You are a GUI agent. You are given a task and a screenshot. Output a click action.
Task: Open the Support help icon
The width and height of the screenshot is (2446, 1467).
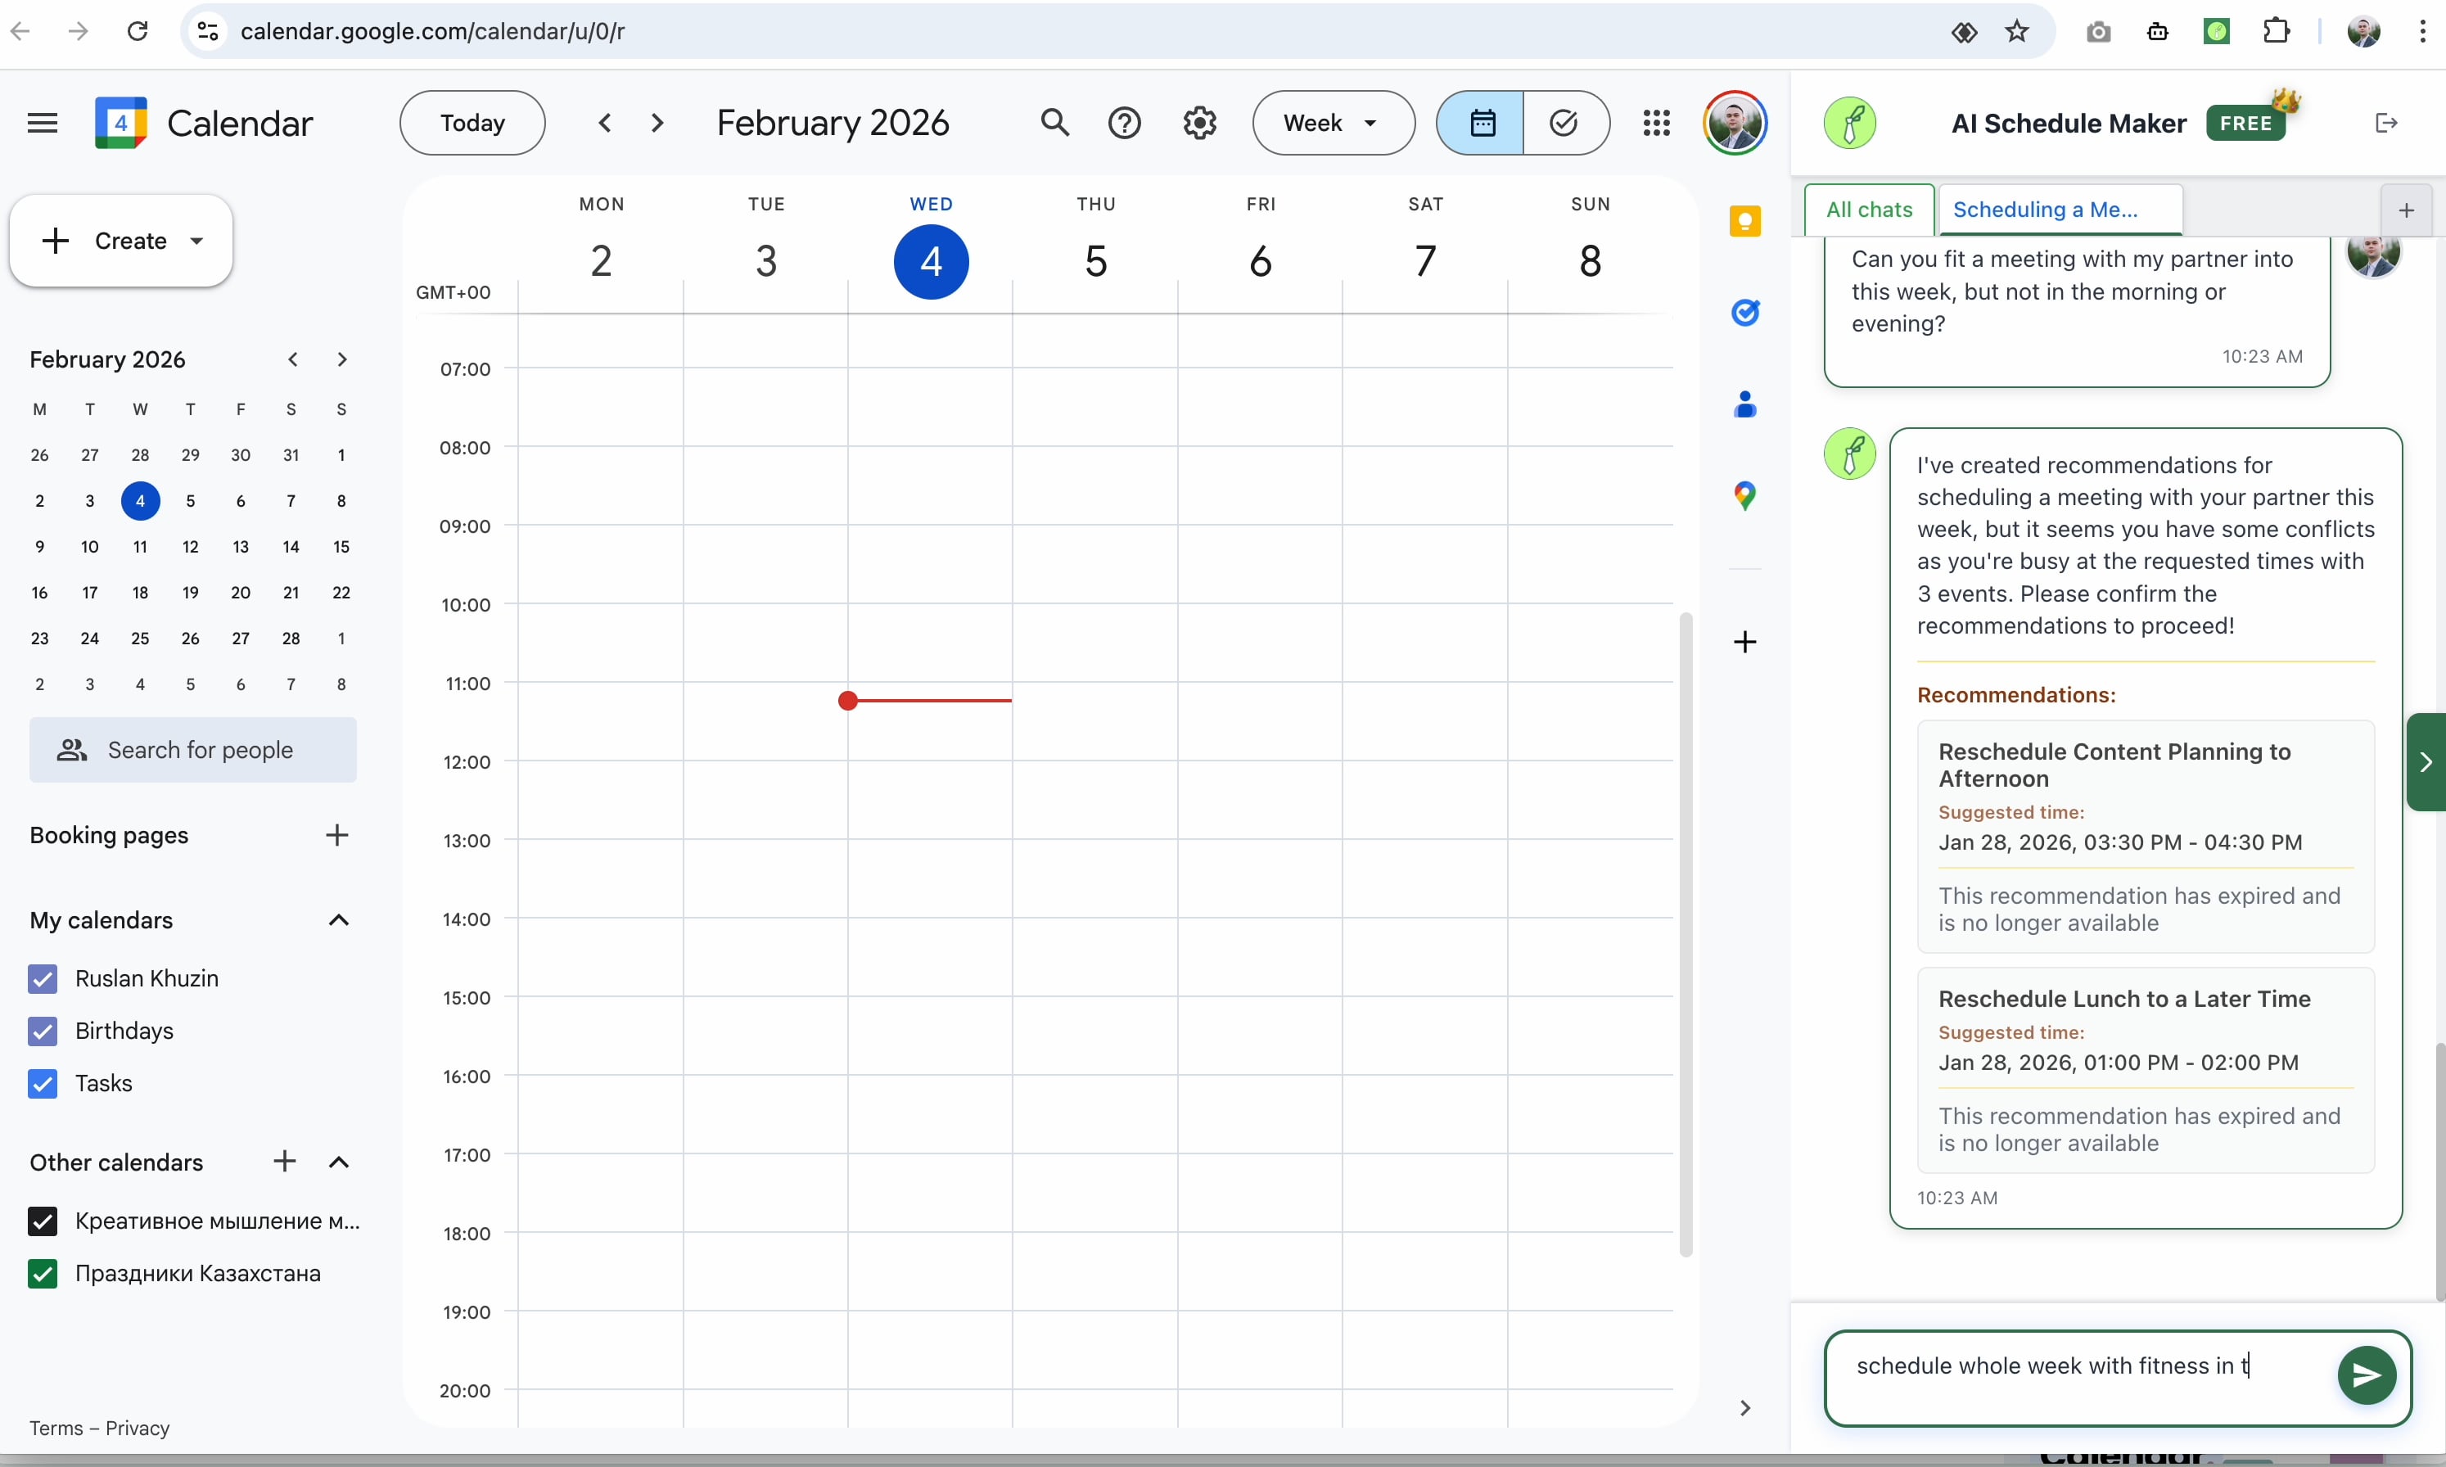pos(1125,123)
